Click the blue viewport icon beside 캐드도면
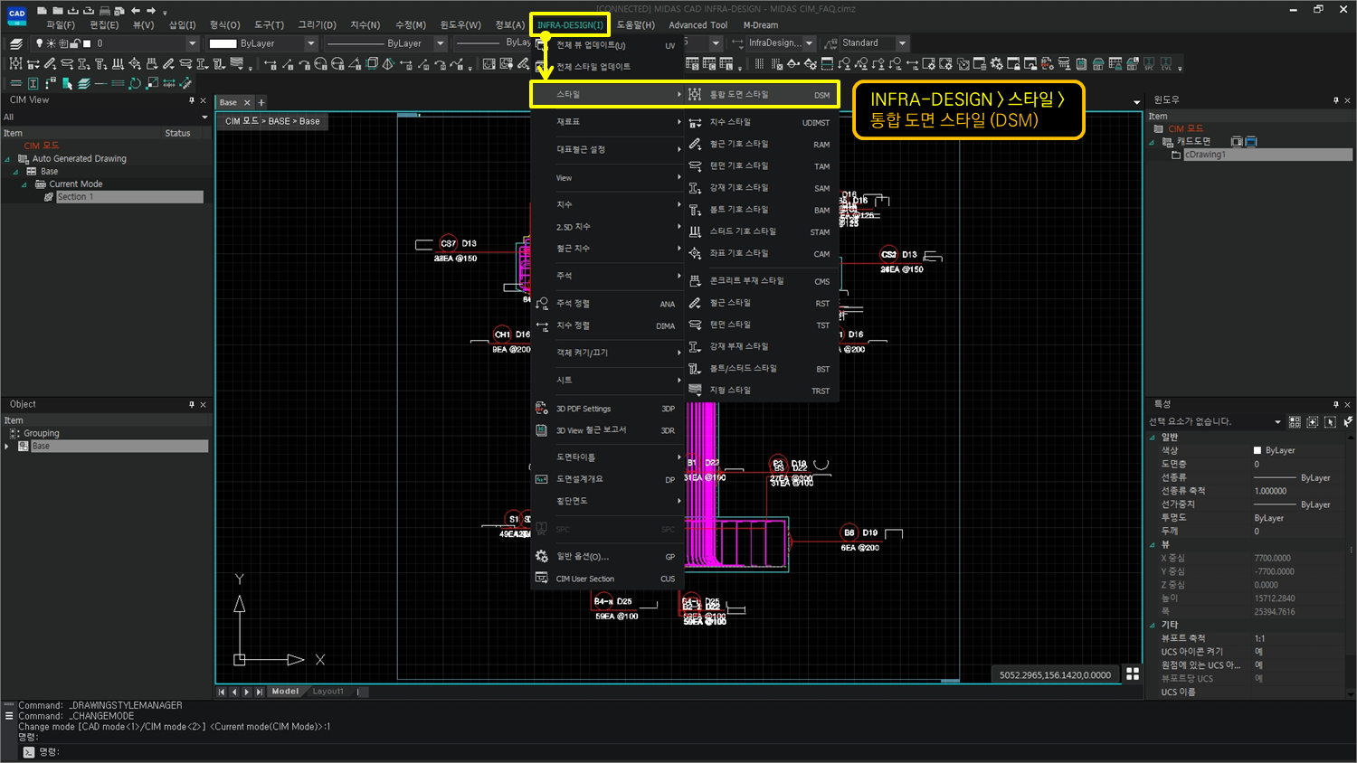The width and height of the screenshot is (1357, 763). (x=1251, y=141)
